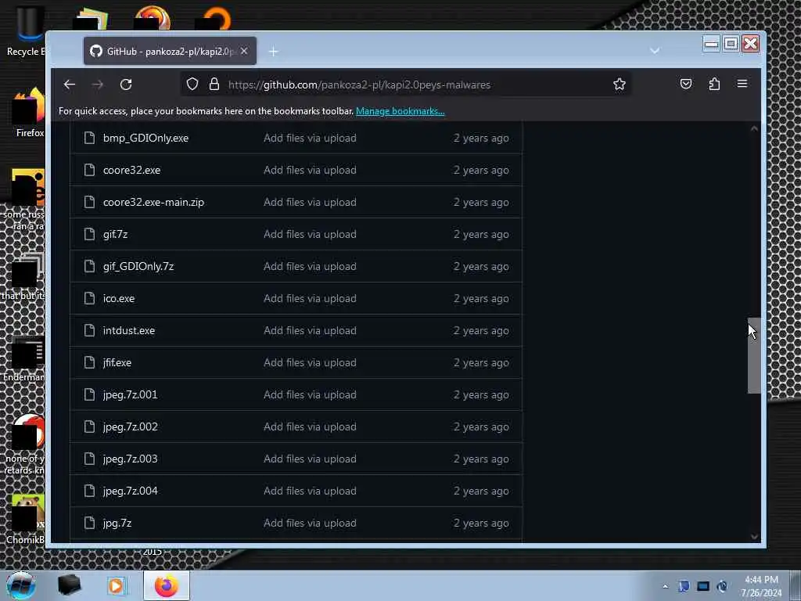Image resolution: width=801 pixels, height=601 pixels.
Task: Select the ChomikBox desktop icon
Action: tap(24, 520)
